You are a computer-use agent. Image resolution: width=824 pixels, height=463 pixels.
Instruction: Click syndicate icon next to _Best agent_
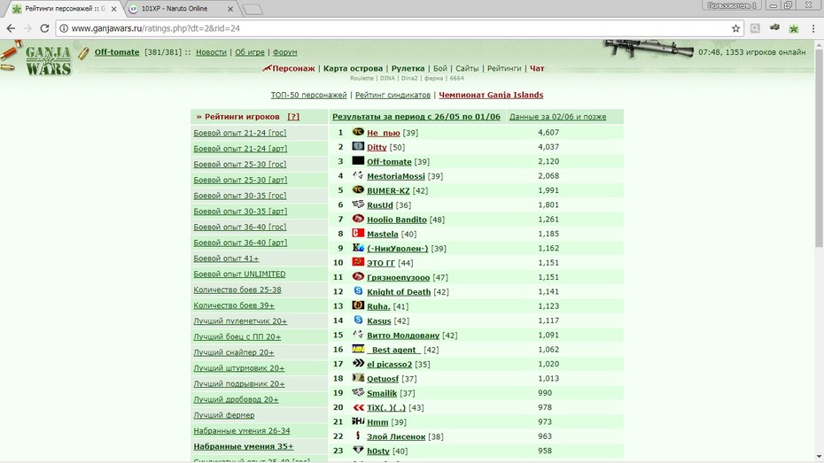tap(358, 349)
